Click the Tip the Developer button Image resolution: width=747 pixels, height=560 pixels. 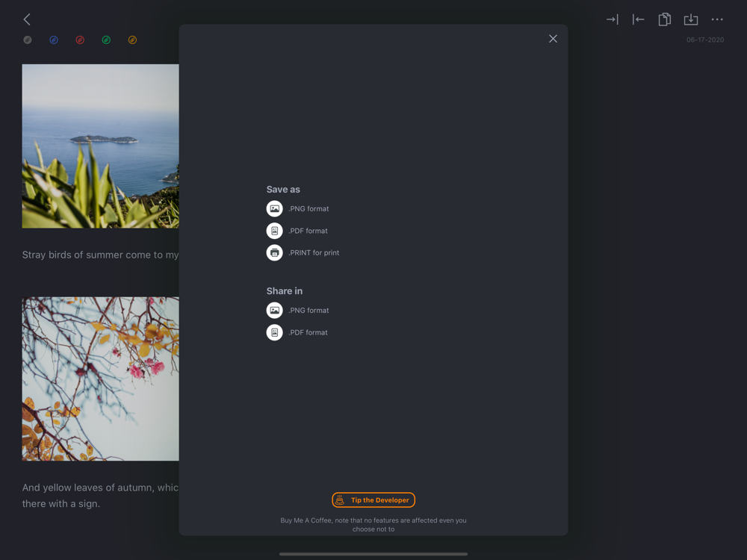pos(373,500)
